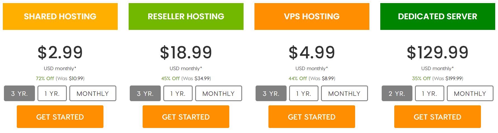This screenshot has height=133, width=498.
Task: Choose MONTHLY billing for Shared Hosting
Action: [93, 93]
